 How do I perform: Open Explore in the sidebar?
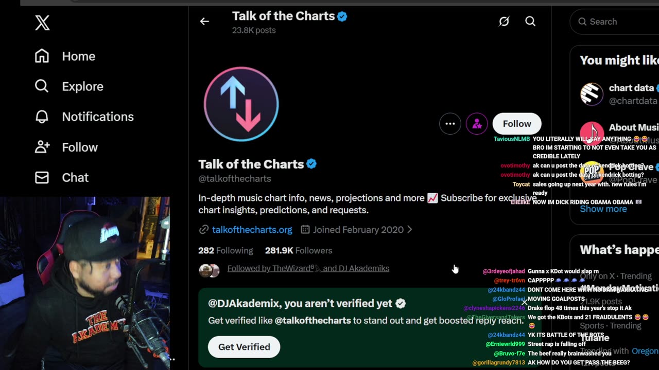[82, 86]
